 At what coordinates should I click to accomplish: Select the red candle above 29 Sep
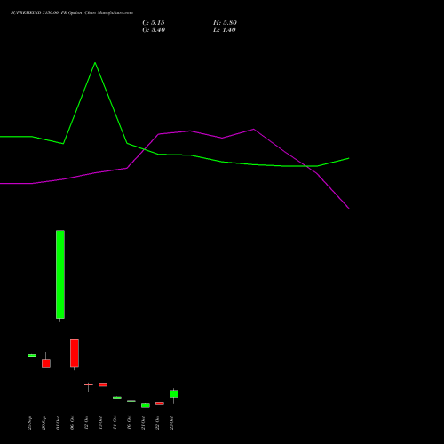[x=46, y=363]
